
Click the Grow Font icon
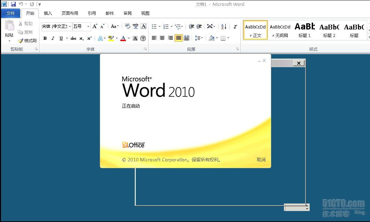(95, 26)
